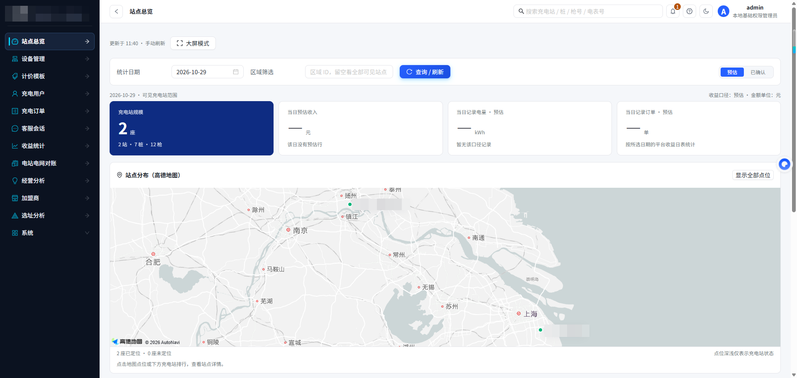797x378 pixels.
Task: Open the admin avatar menu
Action: click(x=724, y=12)
